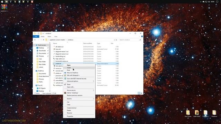Sort by the Type column header
This screenshot has height=124, width=221.
tap(98, 43)
